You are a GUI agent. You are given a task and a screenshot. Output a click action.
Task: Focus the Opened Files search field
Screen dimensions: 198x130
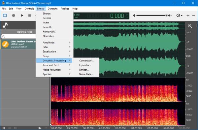[18, 36]
